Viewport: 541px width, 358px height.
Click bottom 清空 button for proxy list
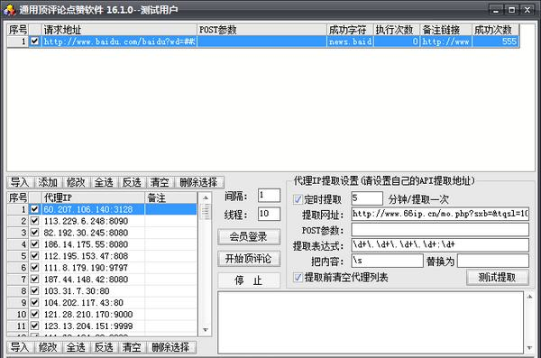click(x=132, y=347)
